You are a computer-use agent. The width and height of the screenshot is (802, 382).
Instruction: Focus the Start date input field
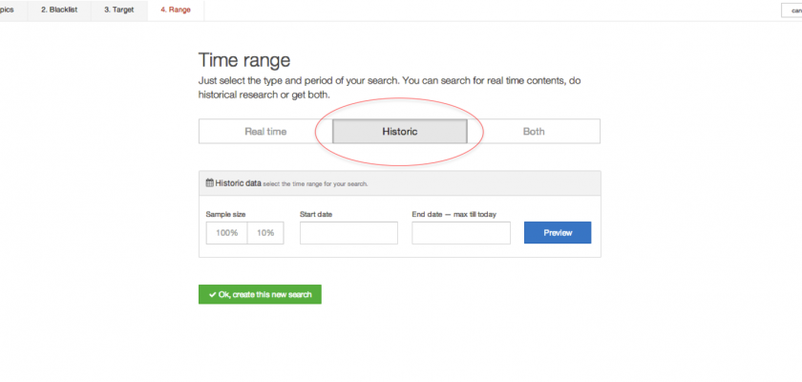click(x=348, y=233)
